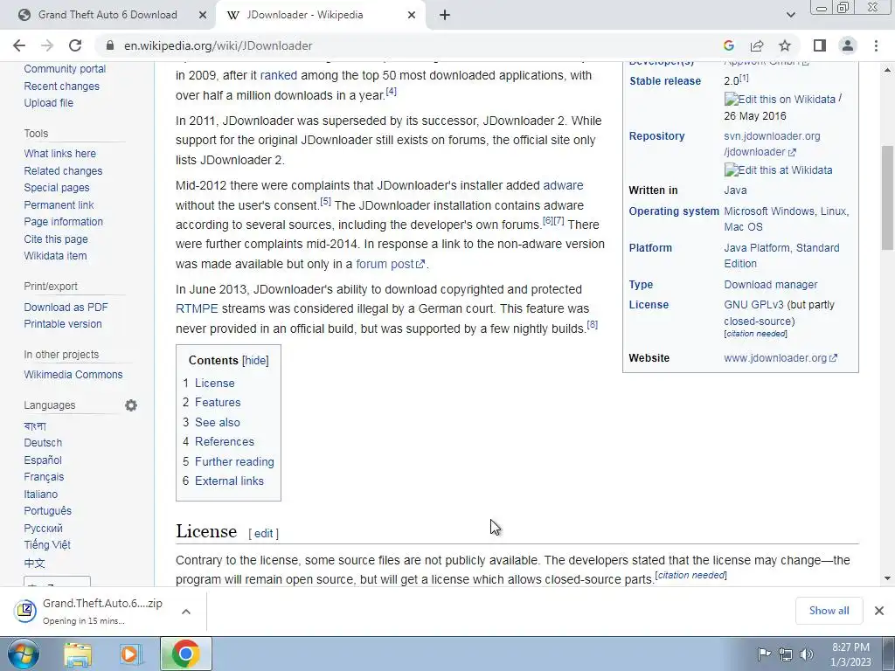The image size is (895, 671).
Task: Switch language to Deutsch
Action: pyautogui.click(x=43, y=443)
